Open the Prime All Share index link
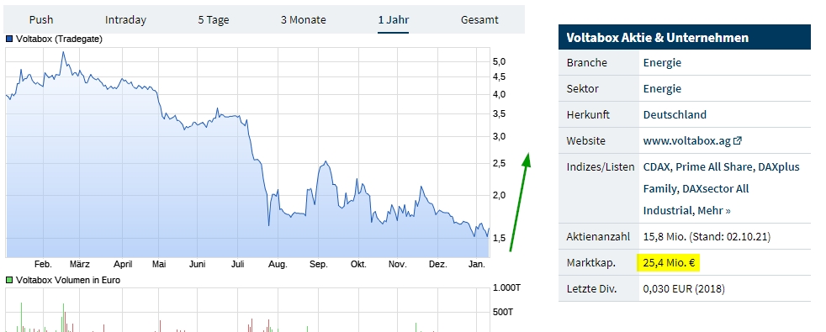Image resolution: width=826 pixels, height=332 pixels. tap(713, 166)
